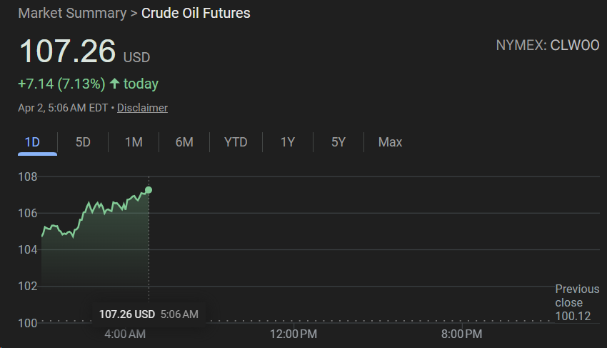Screen dimensions: 607x348
Task: Show the 1M price history
Action: (134, 142)
